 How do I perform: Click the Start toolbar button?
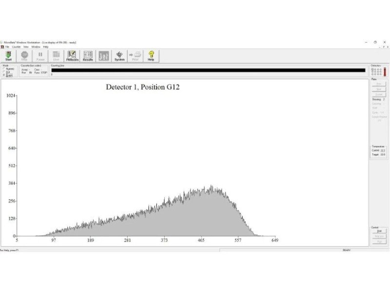[x=8, y=56]
